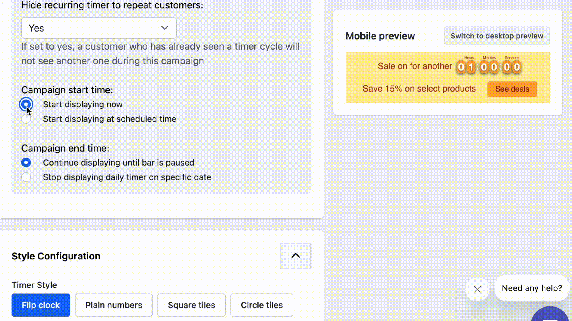Select Stop displaying daily timer on specific date

tap(26, 177)
